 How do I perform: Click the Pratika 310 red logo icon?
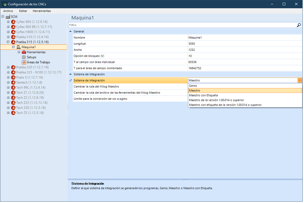pyautogui.click(x=13, y=37)
